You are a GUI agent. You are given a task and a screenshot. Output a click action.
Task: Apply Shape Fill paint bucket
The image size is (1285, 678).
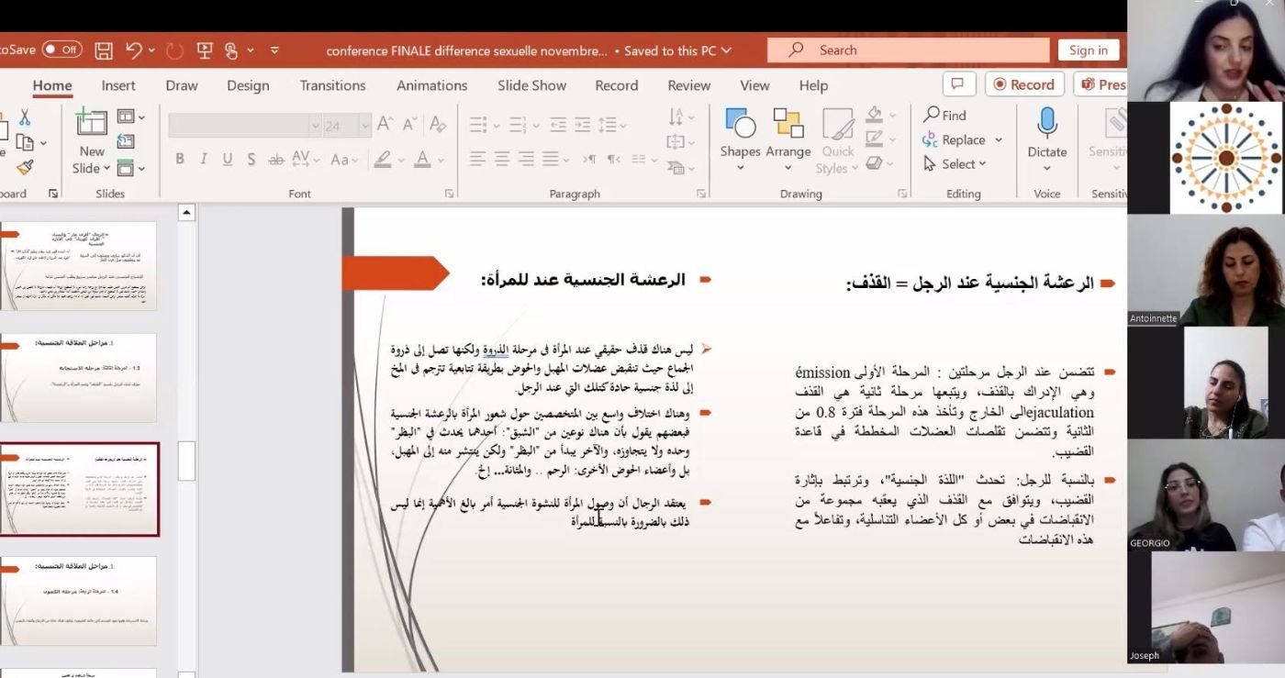pos(874,115)
